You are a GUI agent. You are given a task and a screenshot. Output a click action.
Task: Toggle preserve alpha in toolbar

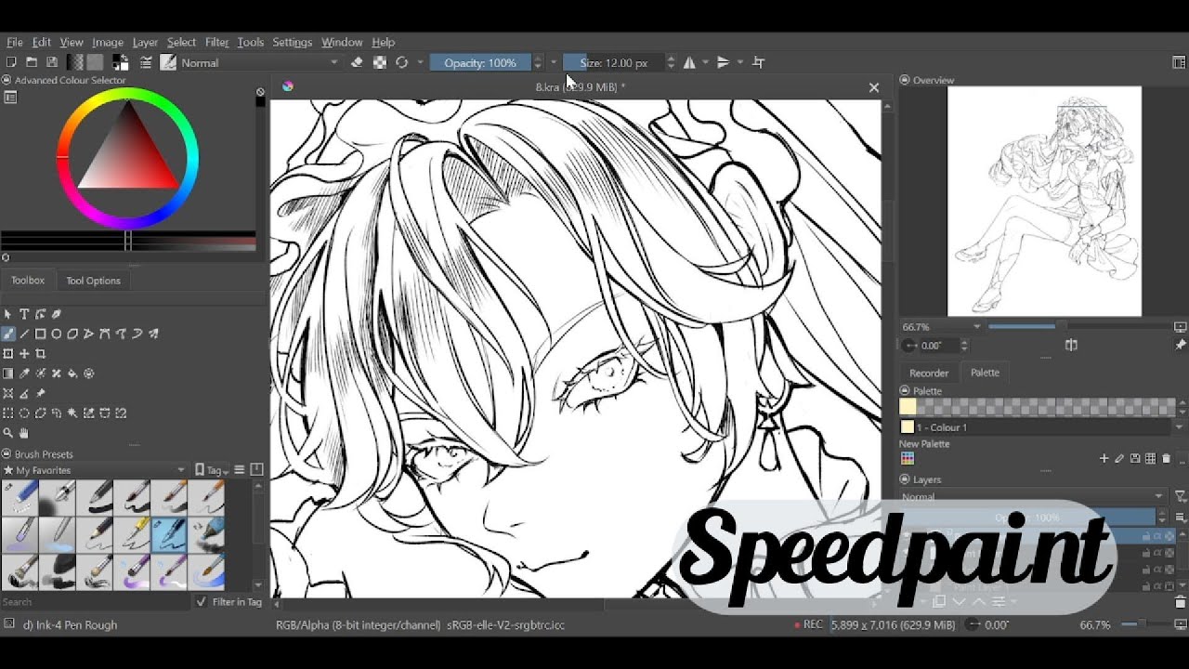click(379, 62)
